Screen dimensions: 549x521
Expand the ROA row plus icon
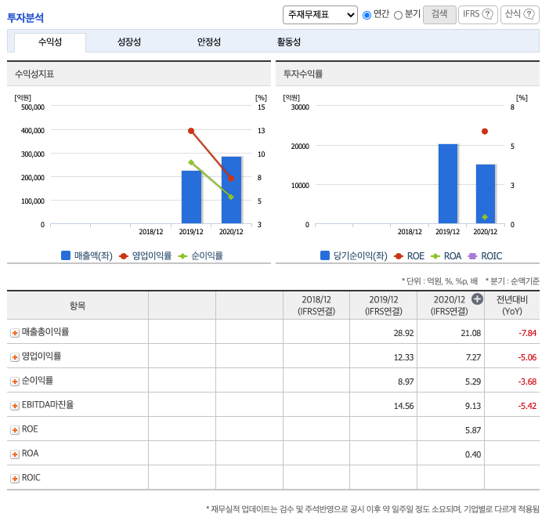pos(15,454)
